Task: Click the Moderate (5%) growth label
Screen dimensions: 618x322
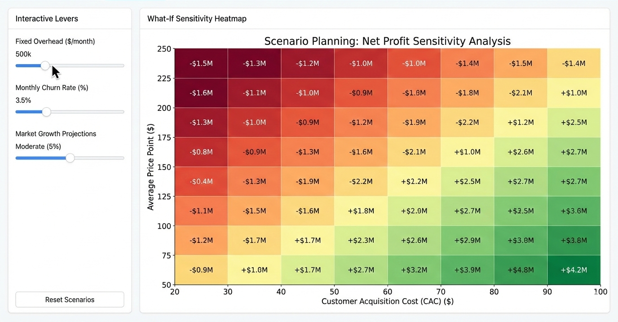Action: click(x=38, y=146)
